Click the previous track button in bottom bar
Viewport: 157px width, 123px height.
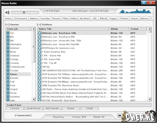pyautogui.click(x=119, y=116)
